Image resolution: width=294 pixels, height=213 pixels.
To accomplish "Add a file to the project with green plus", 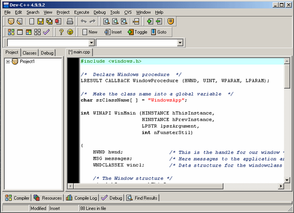I will [x=150, y=22].
